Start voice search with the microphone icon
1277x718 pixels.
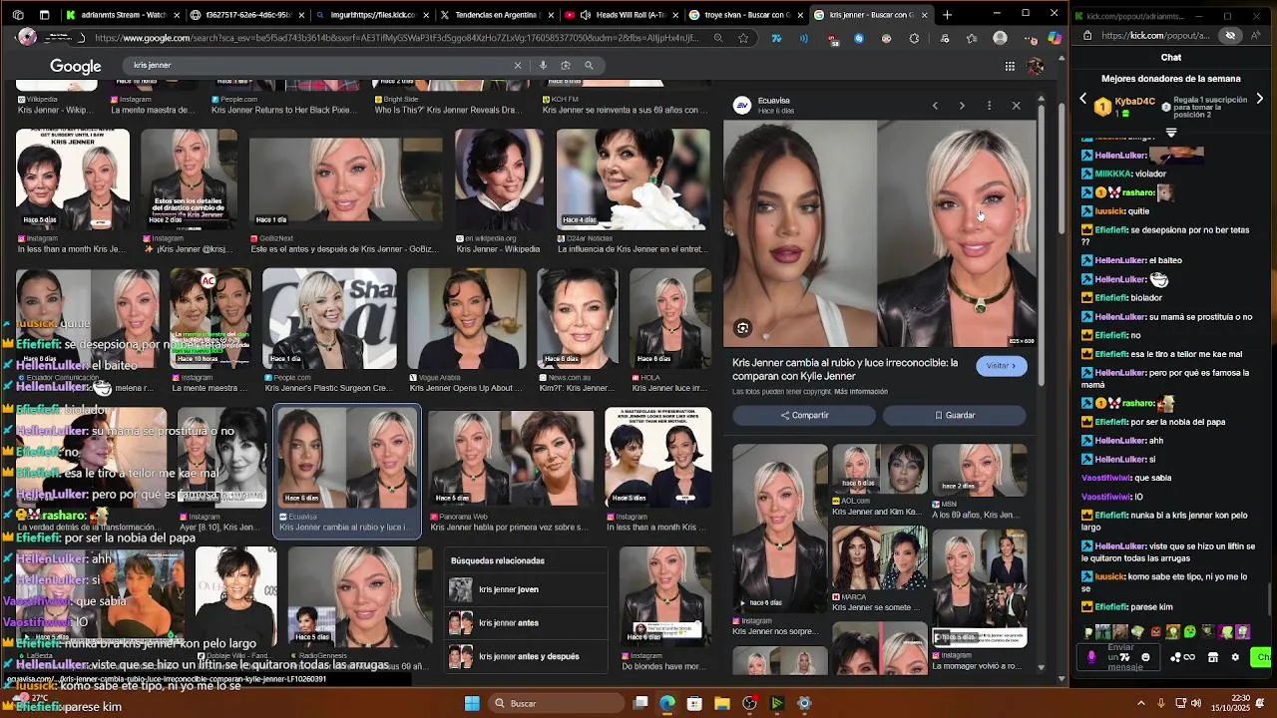click(x=543, y=65)
